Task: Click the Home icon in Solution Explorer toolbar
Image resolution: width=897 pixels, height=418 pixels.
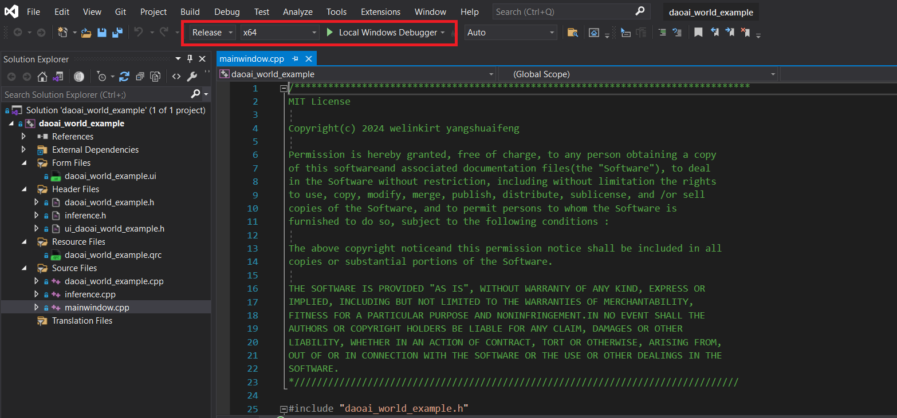Action: [x=42, y=77]
